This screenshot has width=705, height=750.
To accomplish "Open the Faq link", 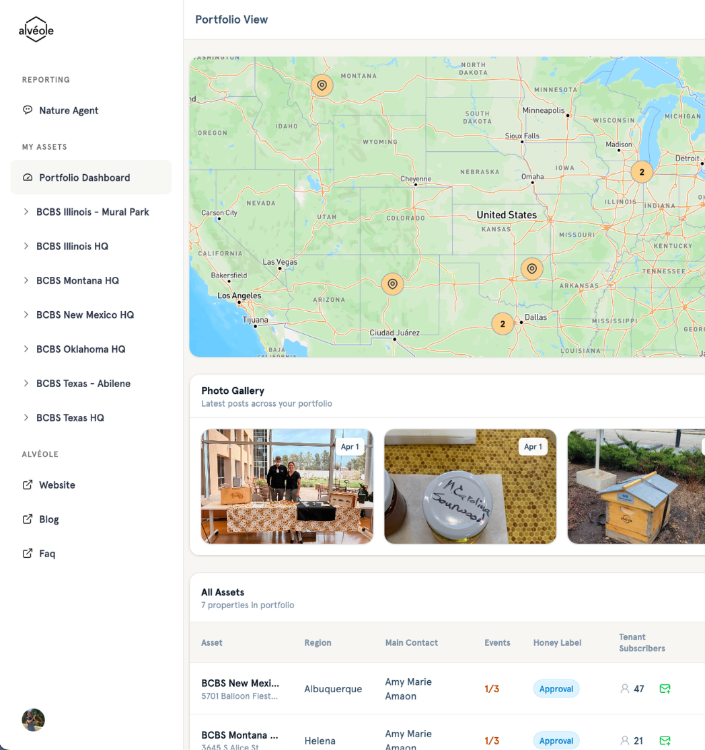I will (47, 554).
